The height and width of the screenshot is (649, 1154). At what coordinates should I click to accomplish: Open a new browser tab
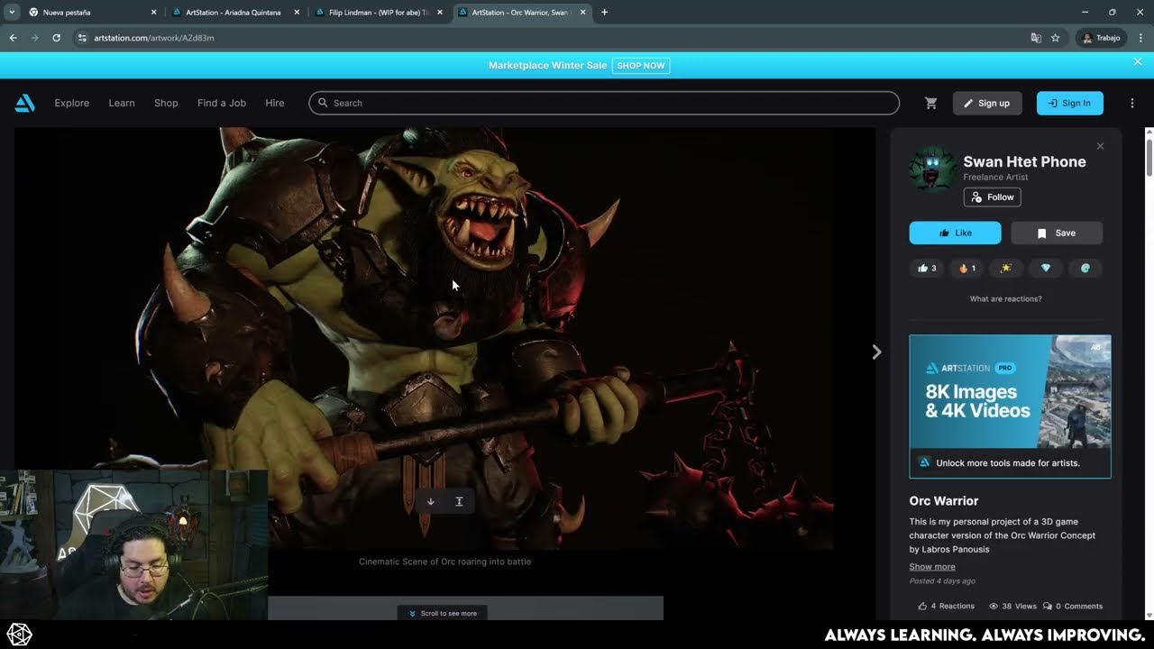(604, 13)
